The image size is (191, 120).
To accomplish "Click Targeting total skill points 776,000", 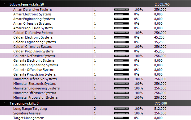I will coord(161,103).
